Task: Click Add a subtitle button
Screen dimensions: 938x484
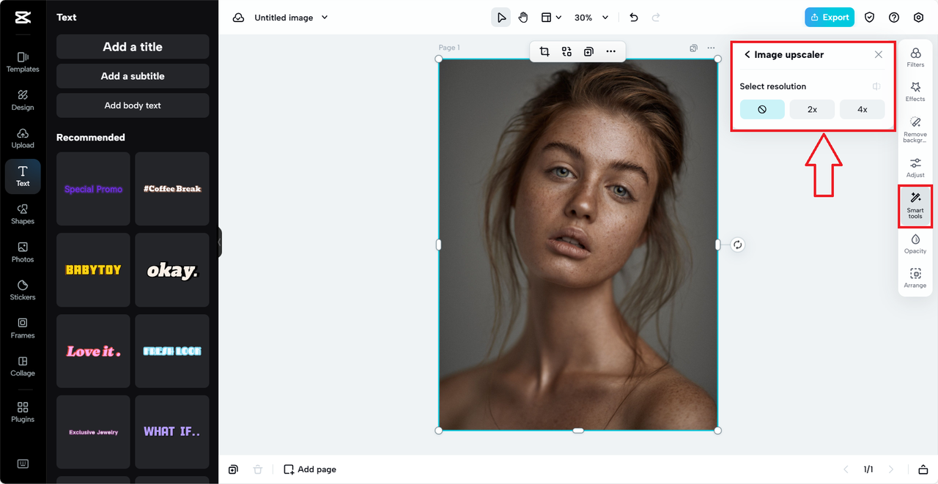Action: click(x=133, y=76)
